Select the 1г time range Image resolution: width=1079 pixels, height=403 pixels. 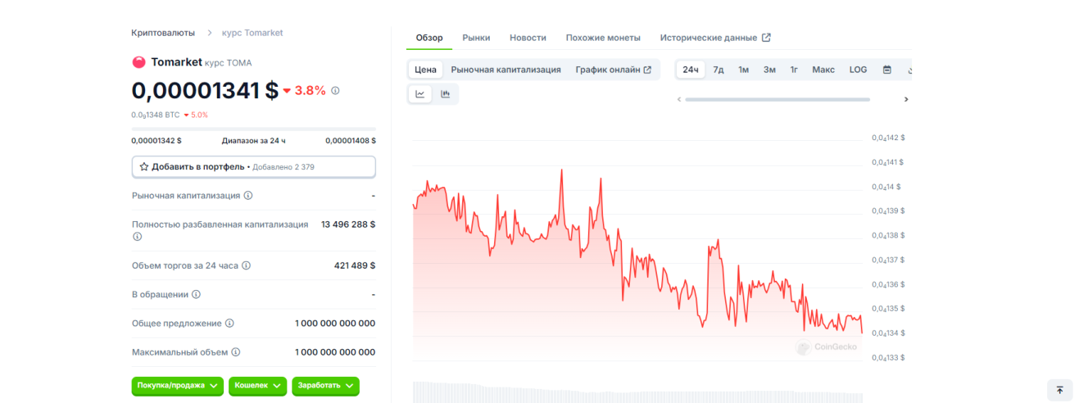(794, 70)
